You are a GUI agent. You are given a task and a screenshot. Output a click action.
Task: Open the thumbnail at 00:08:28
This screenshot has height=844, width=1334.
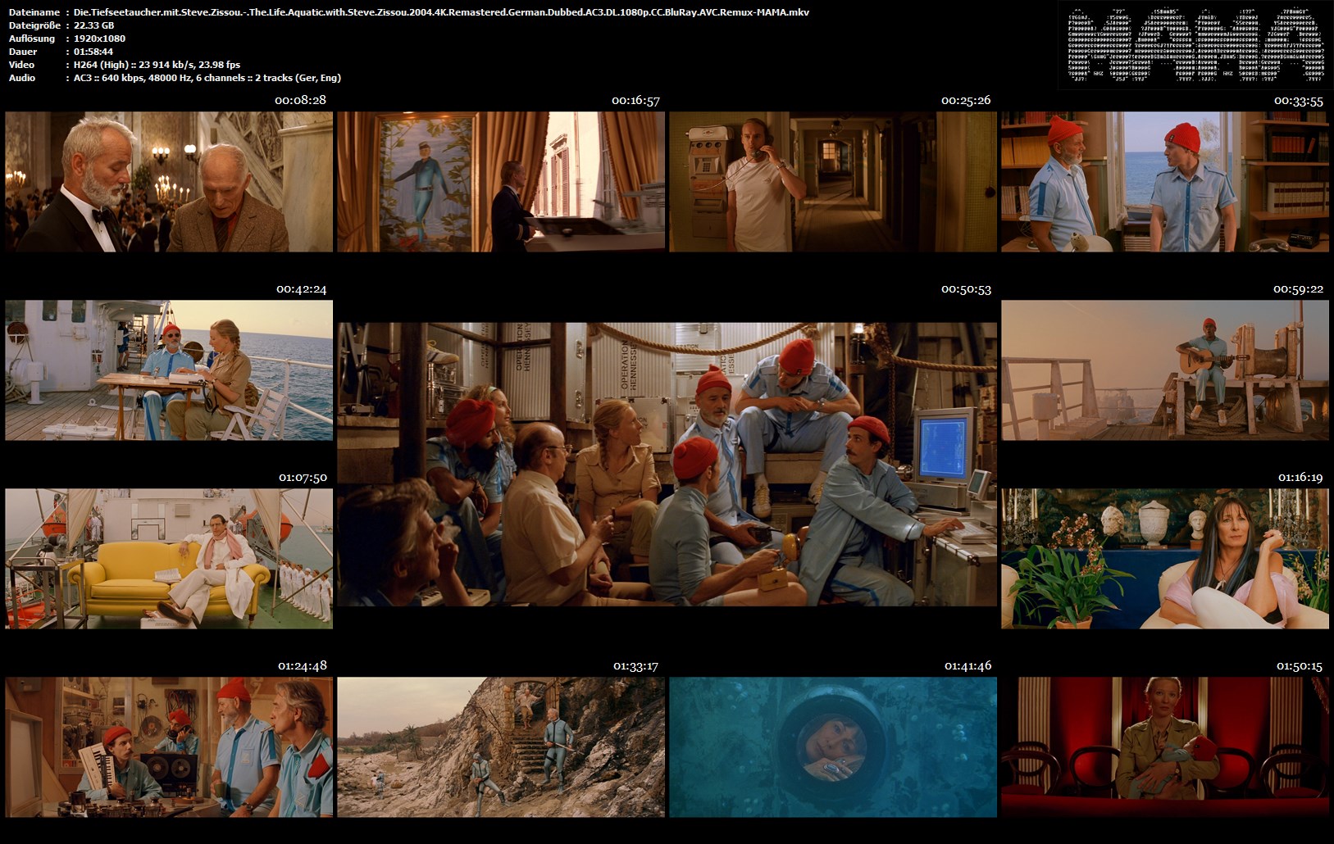pos(169,182)
